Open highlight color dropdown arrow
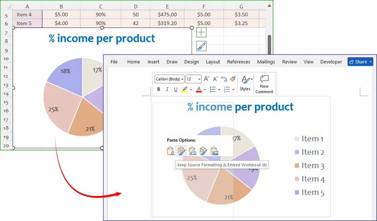Image resolution: width=377 pixels, height=221 pixels. coord(191,89)
